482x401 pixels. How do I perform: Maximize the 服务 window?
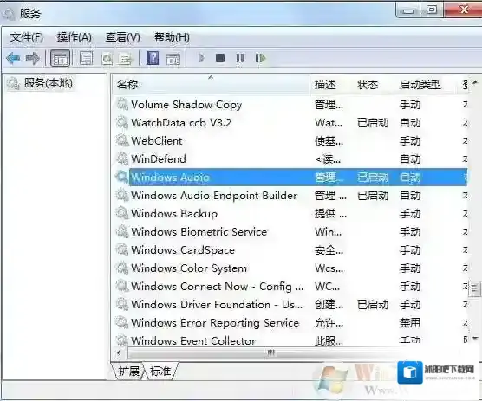[x=432, y=10]
